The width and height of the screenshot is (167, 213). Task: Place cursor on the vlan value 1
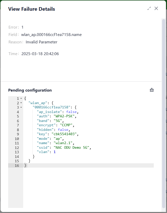coord(54,152)
